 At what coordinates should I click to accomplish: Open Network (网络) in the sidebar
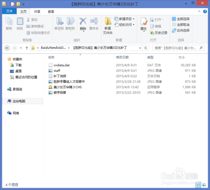click(13, 113)
